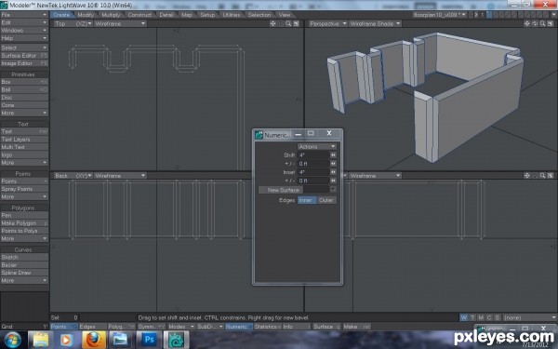
Task: Open the (none) vertex map dropdown
Action: [529, 317]
